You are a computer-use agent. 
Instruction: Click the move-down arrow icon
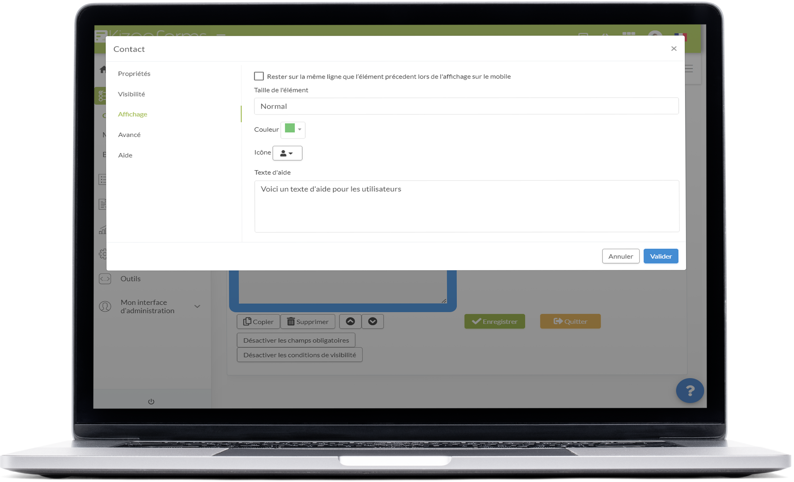(x=373, y=321)
